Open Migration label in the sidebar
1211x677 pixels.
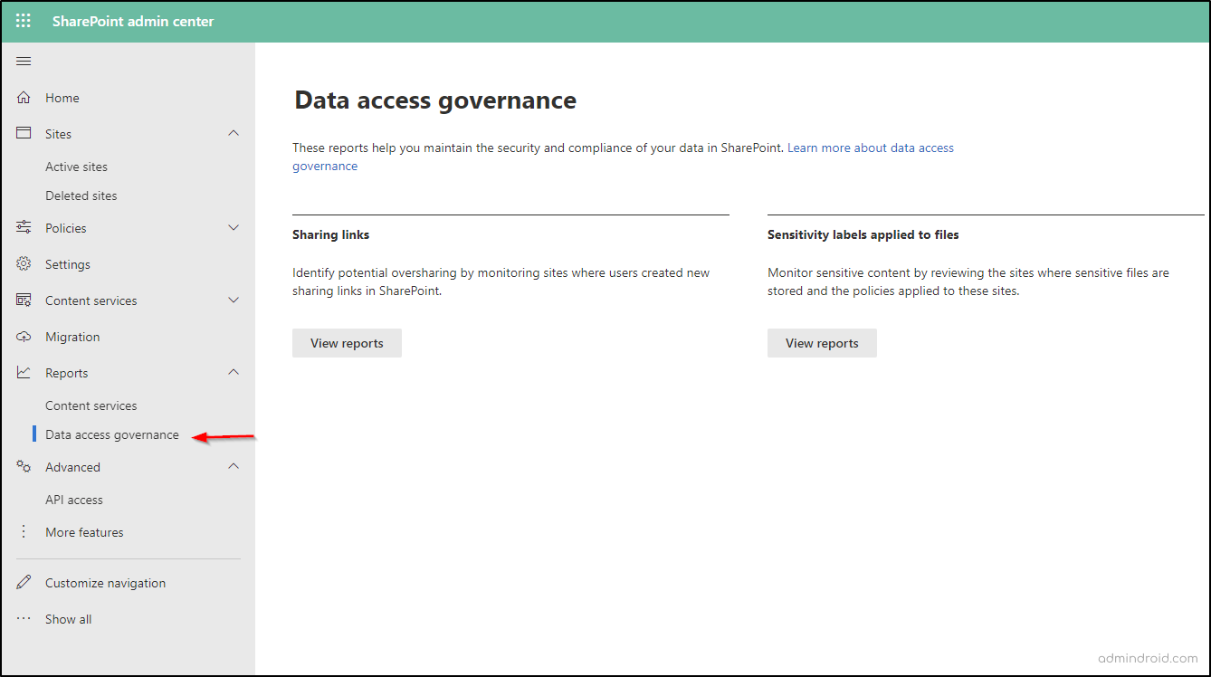[72, 337]
